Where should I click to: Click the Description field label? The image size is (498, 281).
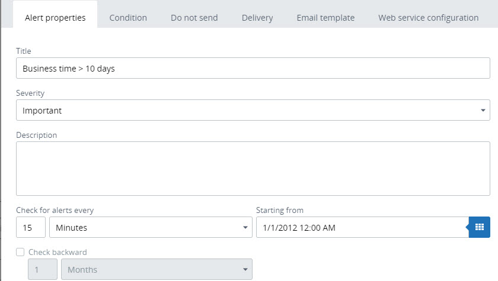(37, 135)
